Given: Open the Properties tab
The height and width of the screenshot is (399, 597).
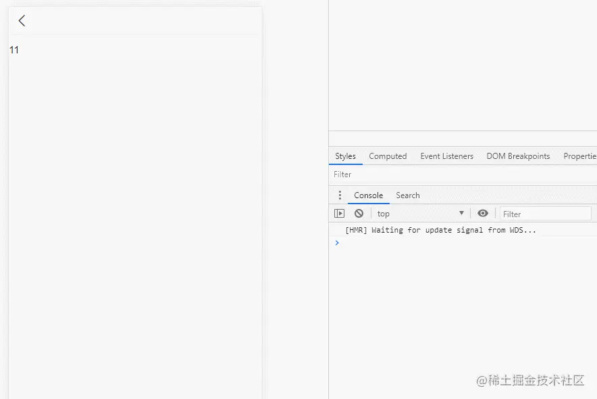Looking at the screenshot, I should (x=579, y=156).
